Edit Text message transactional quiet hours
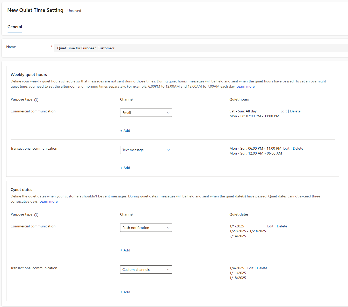This screenshot has height=307, width=348. (x=286, y=148)
